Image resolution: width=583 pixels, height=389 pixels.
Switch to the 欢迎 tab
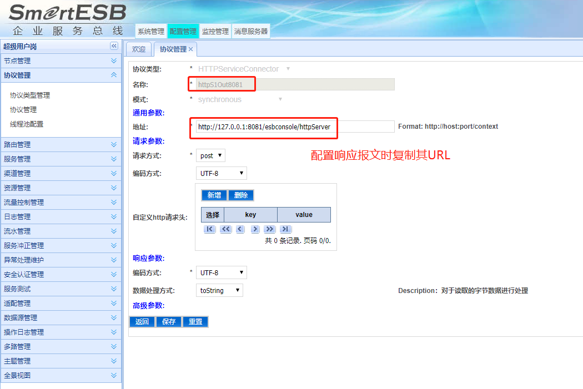(139, 49)
